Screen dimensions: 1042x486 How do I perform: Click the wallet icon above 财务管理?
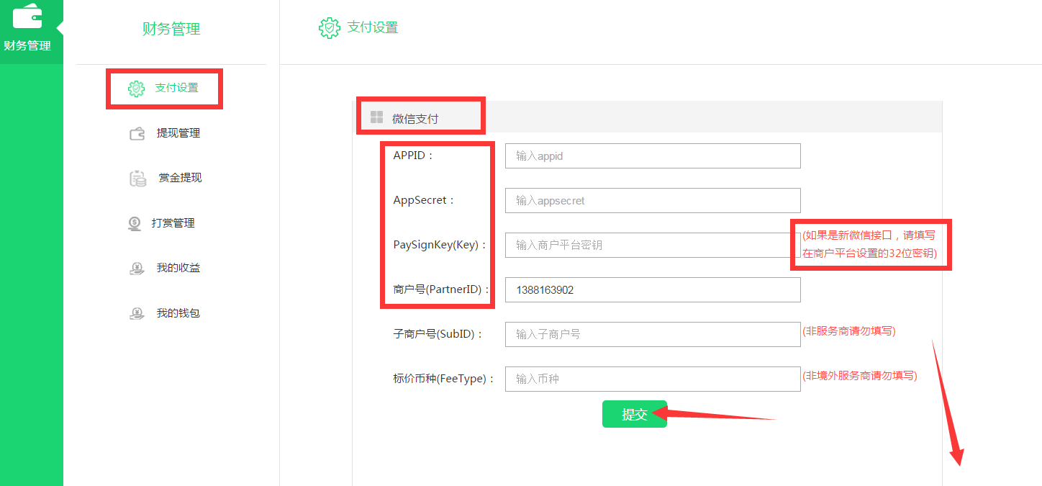pyautogui.click(x=27, y=16)
